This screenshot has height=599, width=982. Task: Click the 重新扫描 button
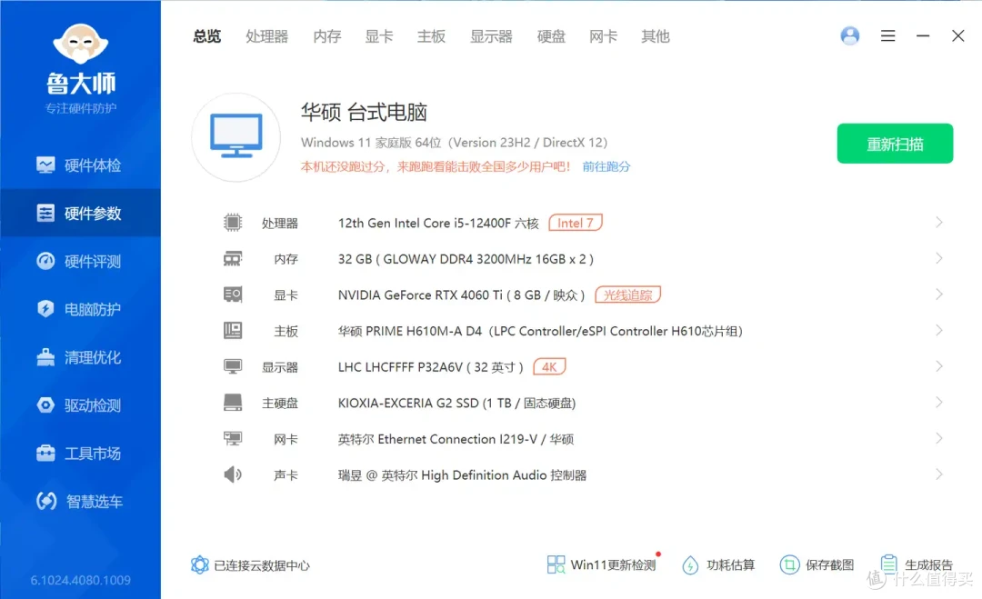[x=895, y=144]
